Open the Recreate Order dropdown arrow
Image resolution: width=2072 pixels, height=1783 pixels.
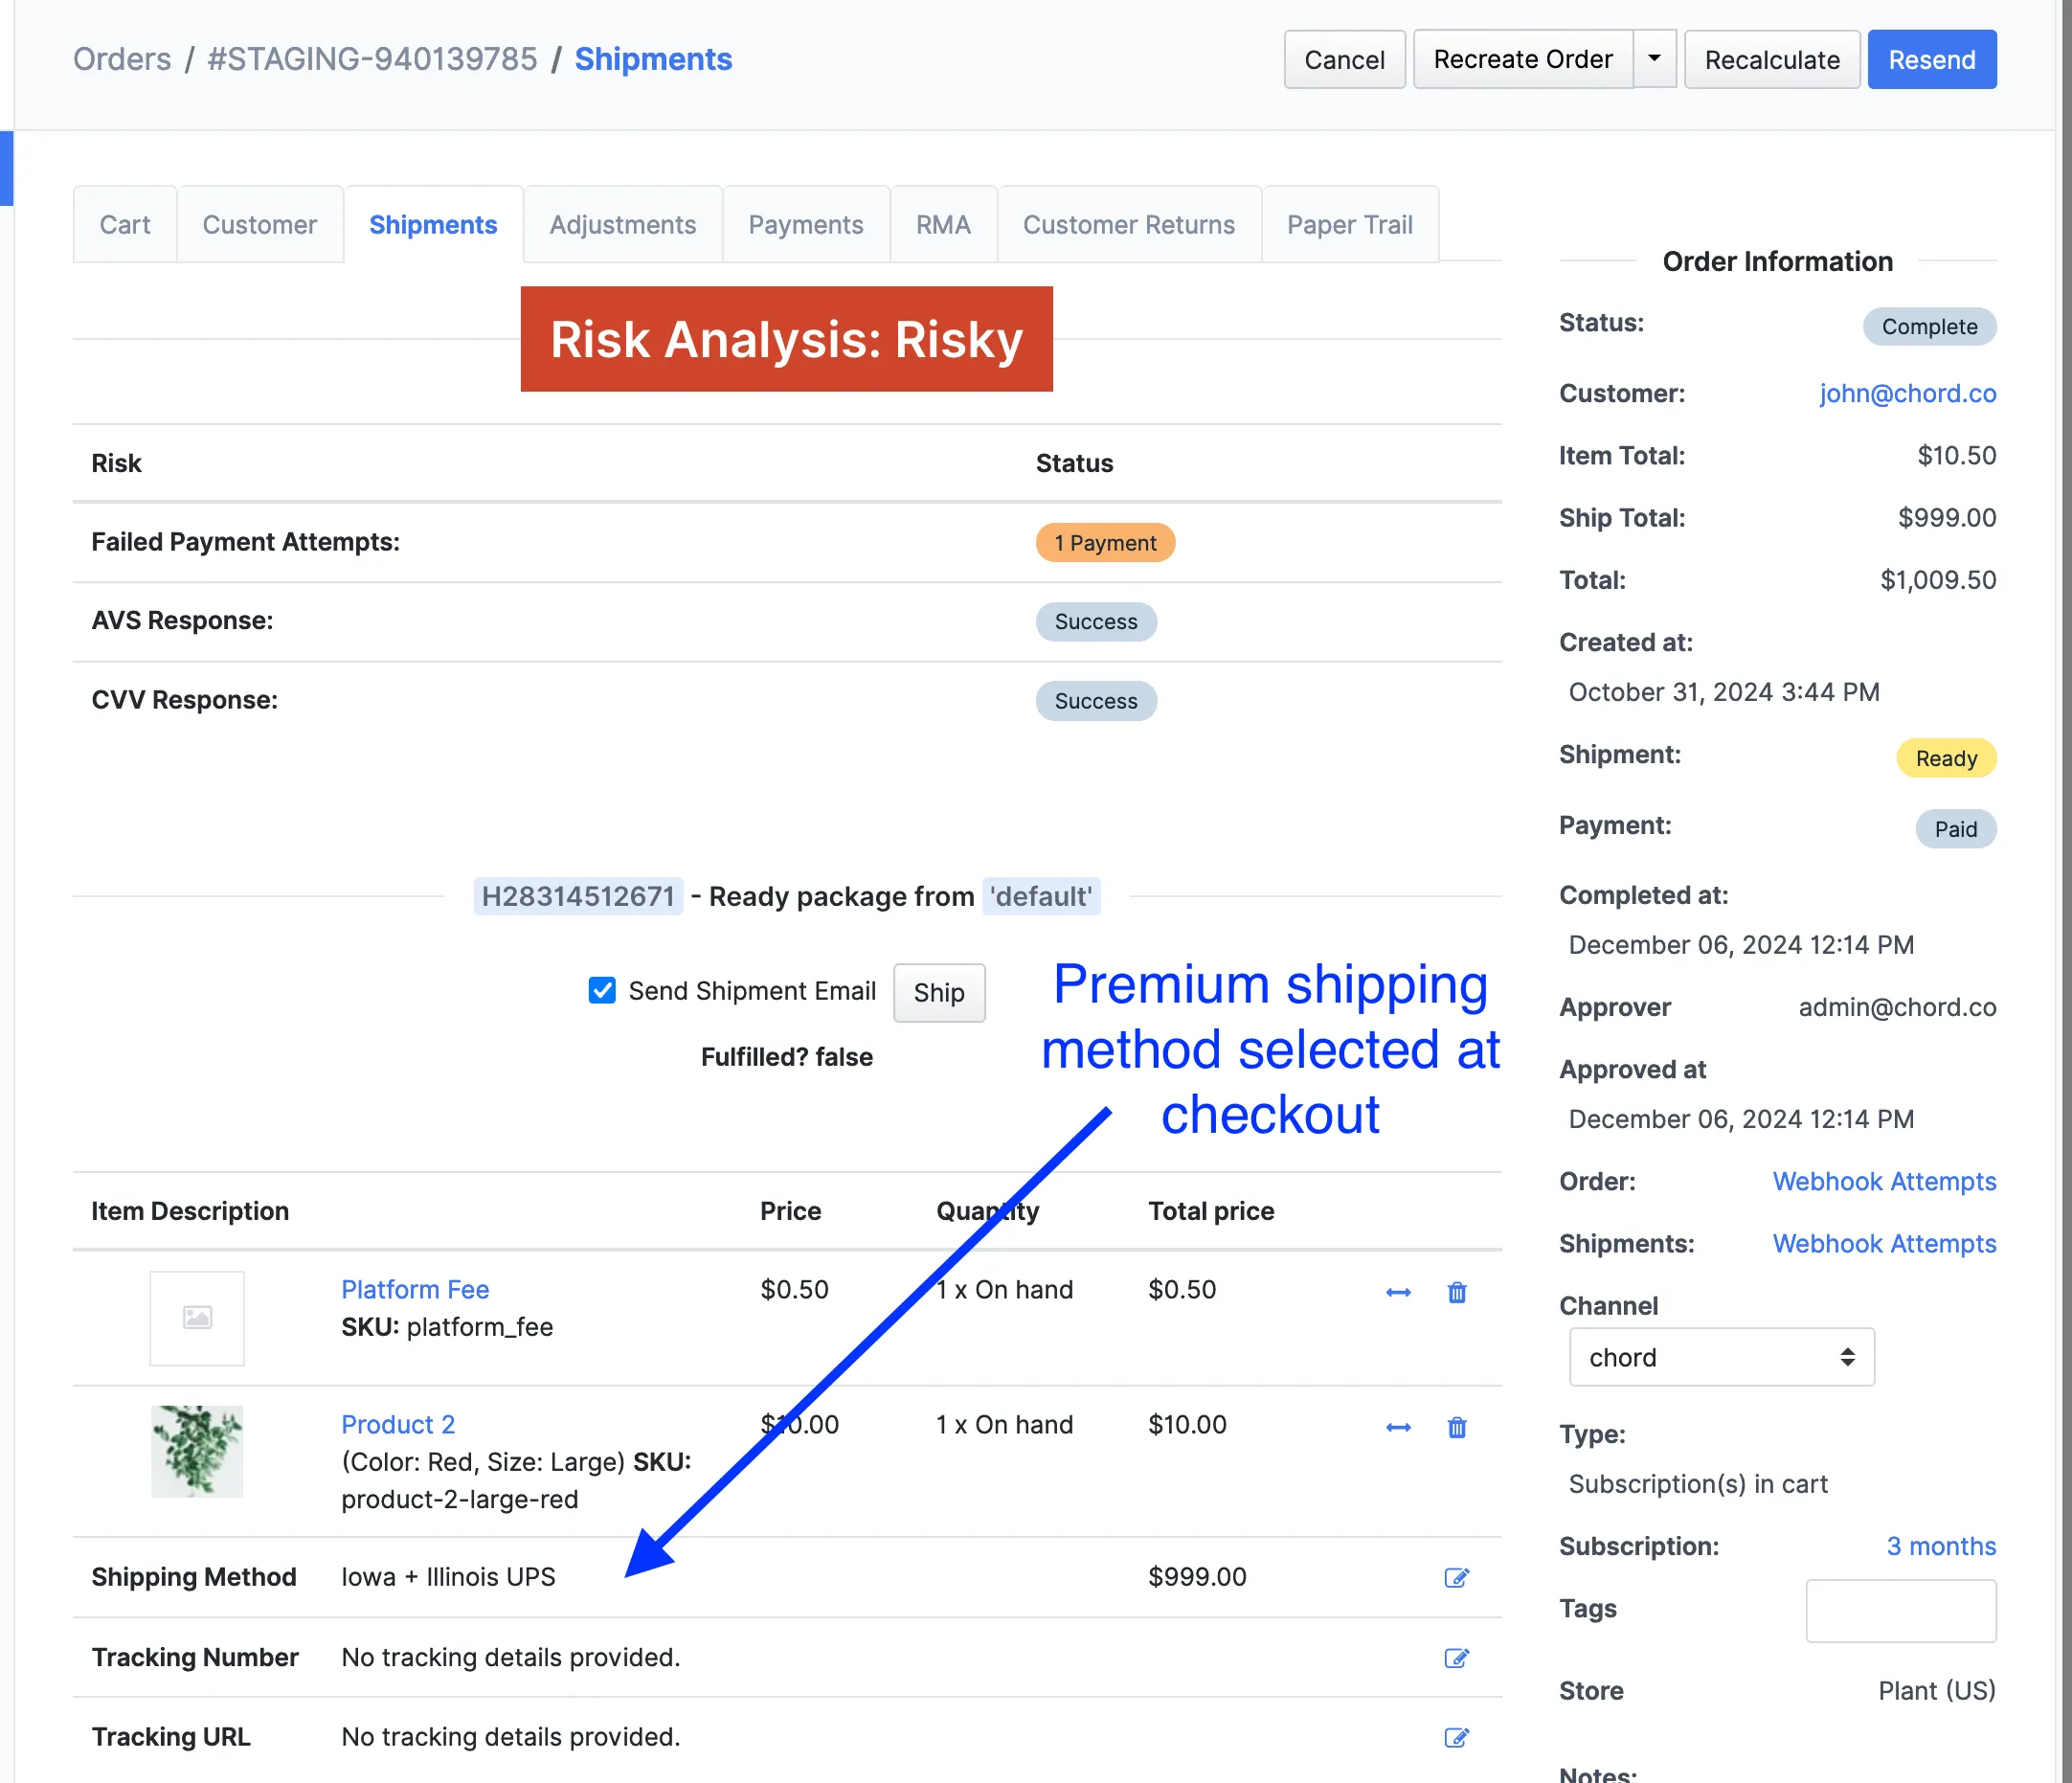click(1655, 59)
